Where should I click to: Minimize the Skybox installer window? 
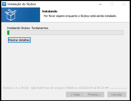pyautogui.click(x=100, y=4)
